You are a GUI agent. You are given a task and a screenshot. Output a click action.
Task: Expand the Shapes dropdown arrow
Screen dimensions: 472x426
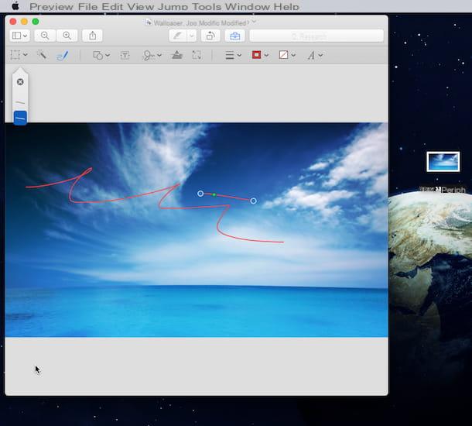pos(108,55)
